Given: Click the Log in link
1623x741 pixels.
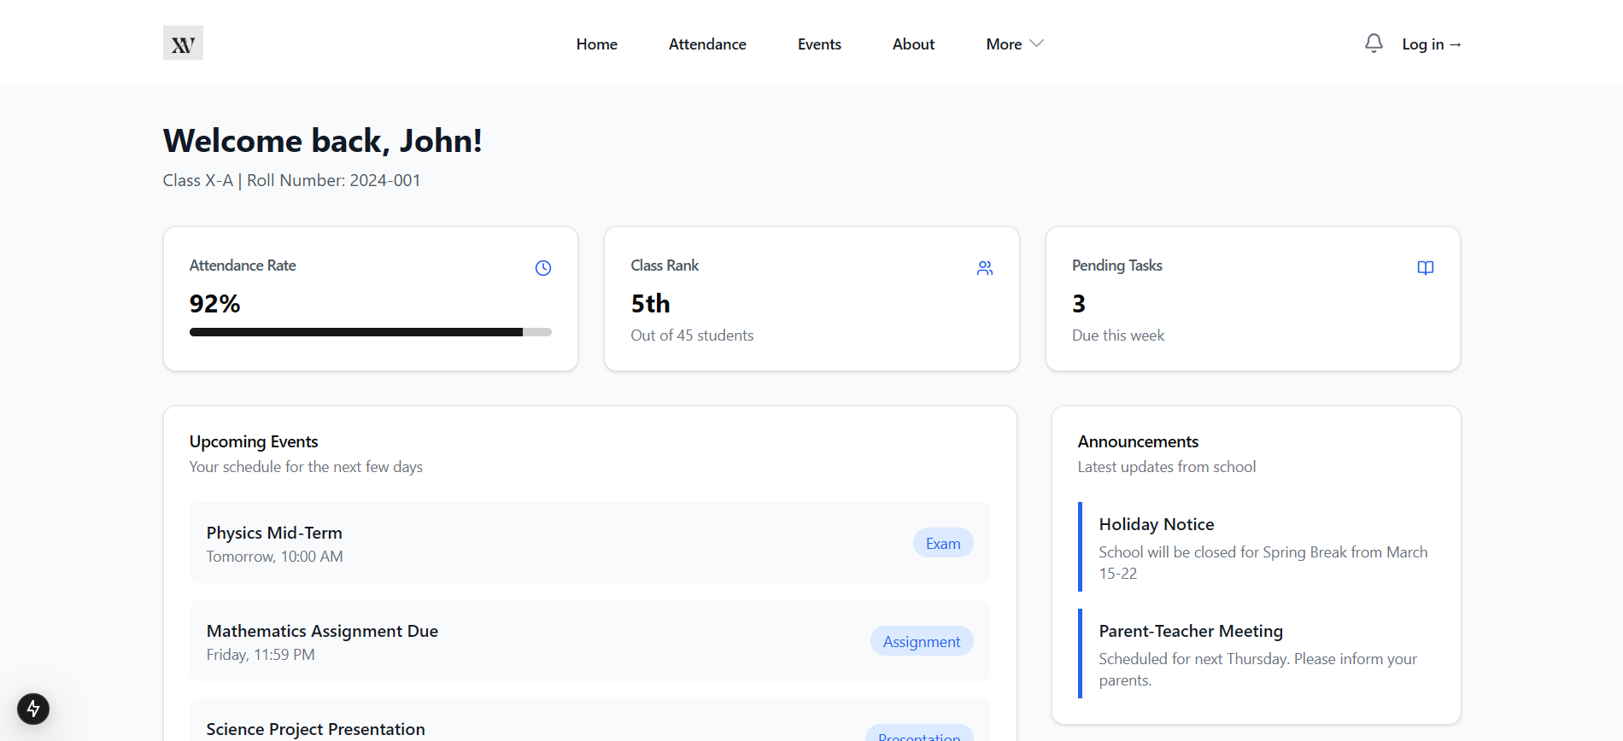Looking at the screenshot, I should click(1431, 44).
